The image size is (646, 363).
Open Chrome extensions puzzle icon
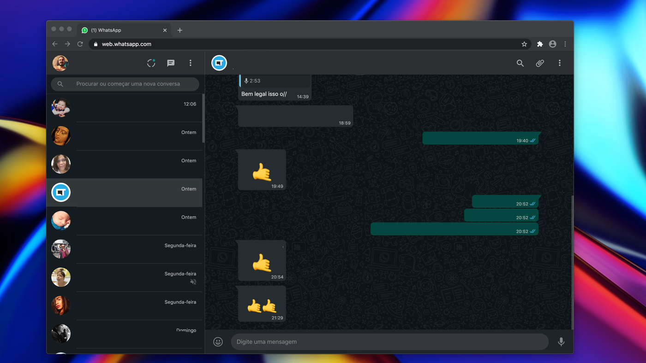[540, 44]
